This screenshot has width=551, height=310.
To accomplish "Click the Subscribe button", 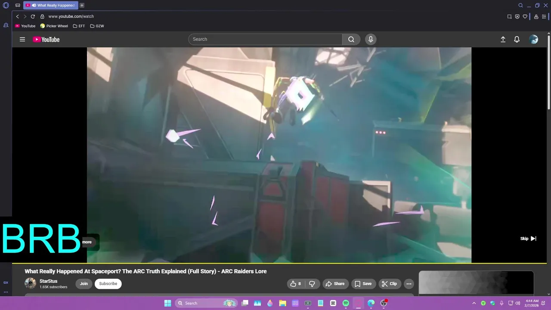I will [x=108, y=284].
